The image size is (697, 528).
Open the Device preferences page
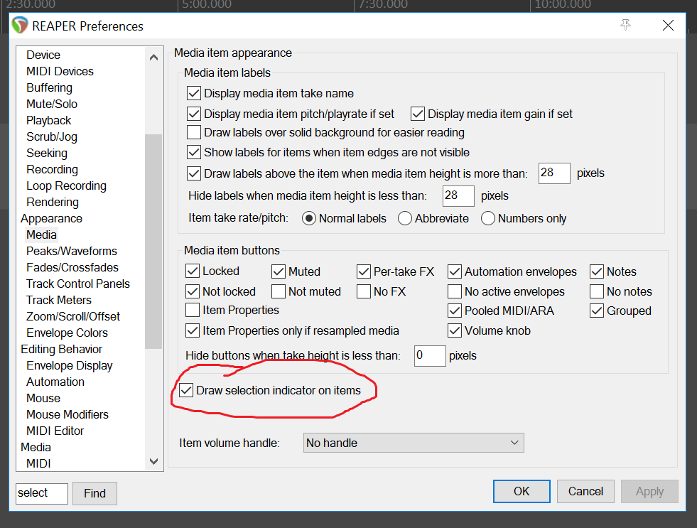point(43,55)
